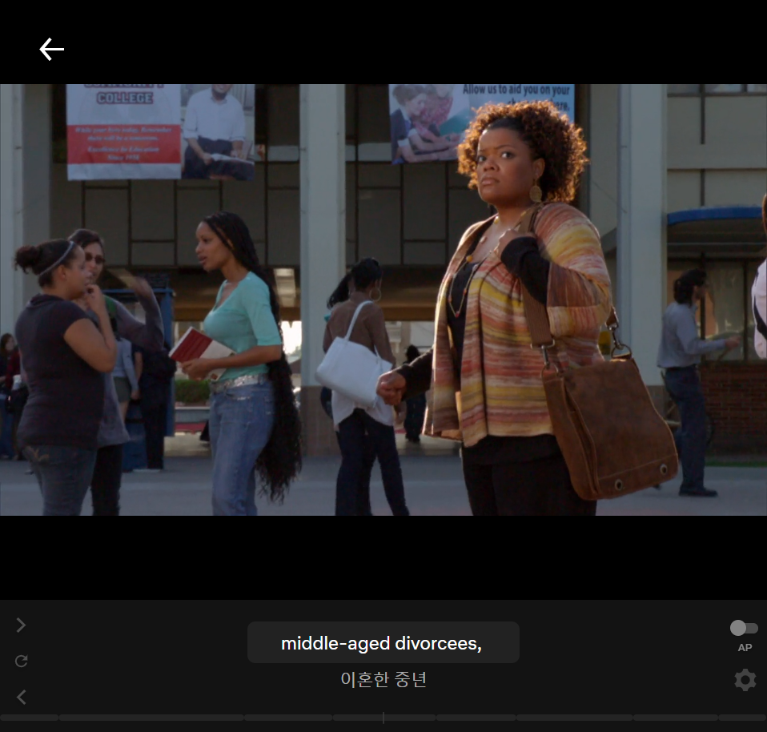Seek using the bottom timeline progress bar
The height and width of the screenshot is (732, 767).
click(383, 718)
